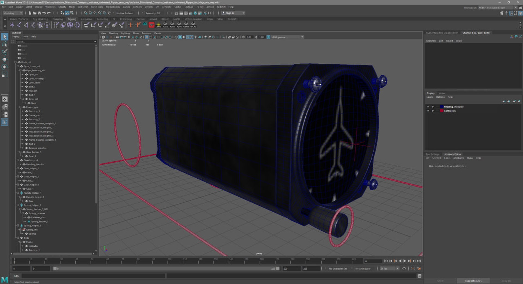The image size is (523, 284).
Task: Switch to the Animation shelf tab
Action: click(x=86, y=19)
